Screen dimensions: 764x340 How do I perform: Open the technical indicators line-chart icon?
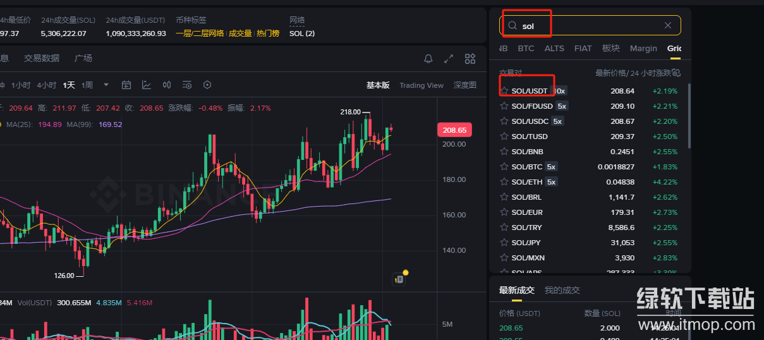[x=147, y=85]
